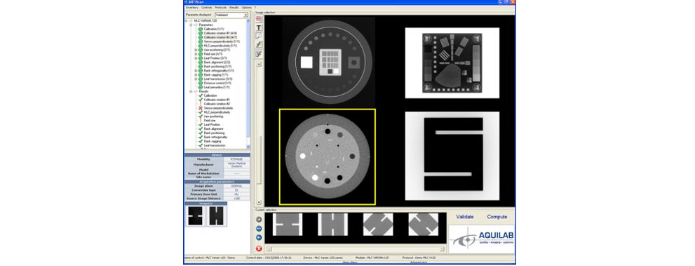Screen dimensions: 695x266
Task: Expand the Leaf Position parameter node
Action: [196, 58]
